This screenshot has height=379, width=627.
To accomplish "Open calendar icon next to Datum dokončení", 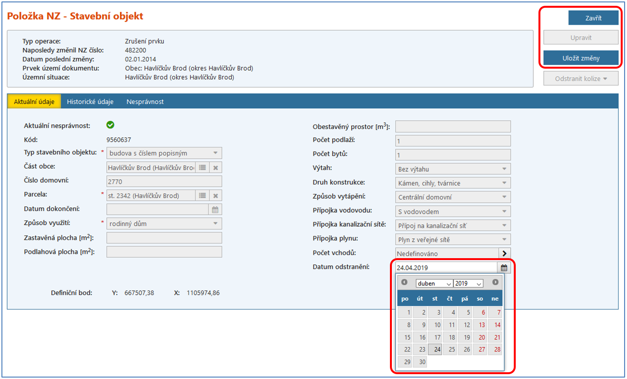I will [x=215, y=209].
